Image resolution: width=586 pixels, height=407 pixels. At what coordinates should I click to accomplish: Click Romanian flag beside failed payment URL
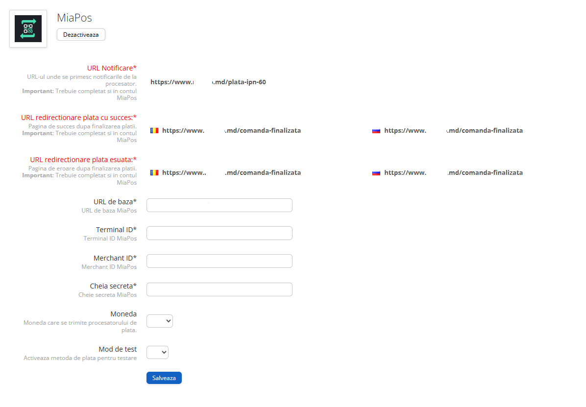154,173
